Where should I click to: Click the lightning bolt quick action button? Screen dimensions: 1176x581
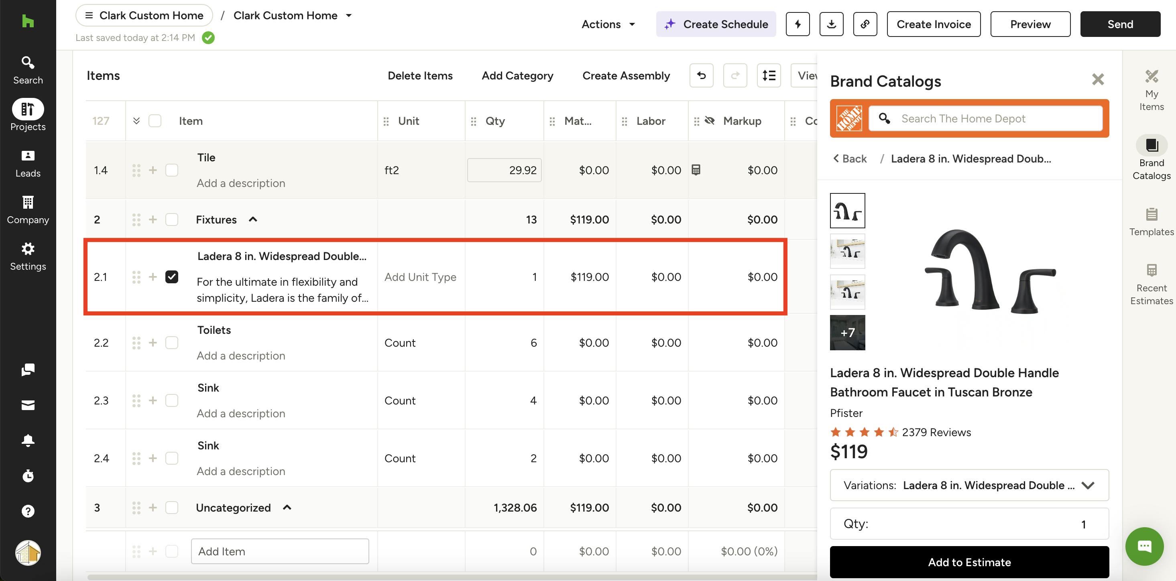point(798,24)
